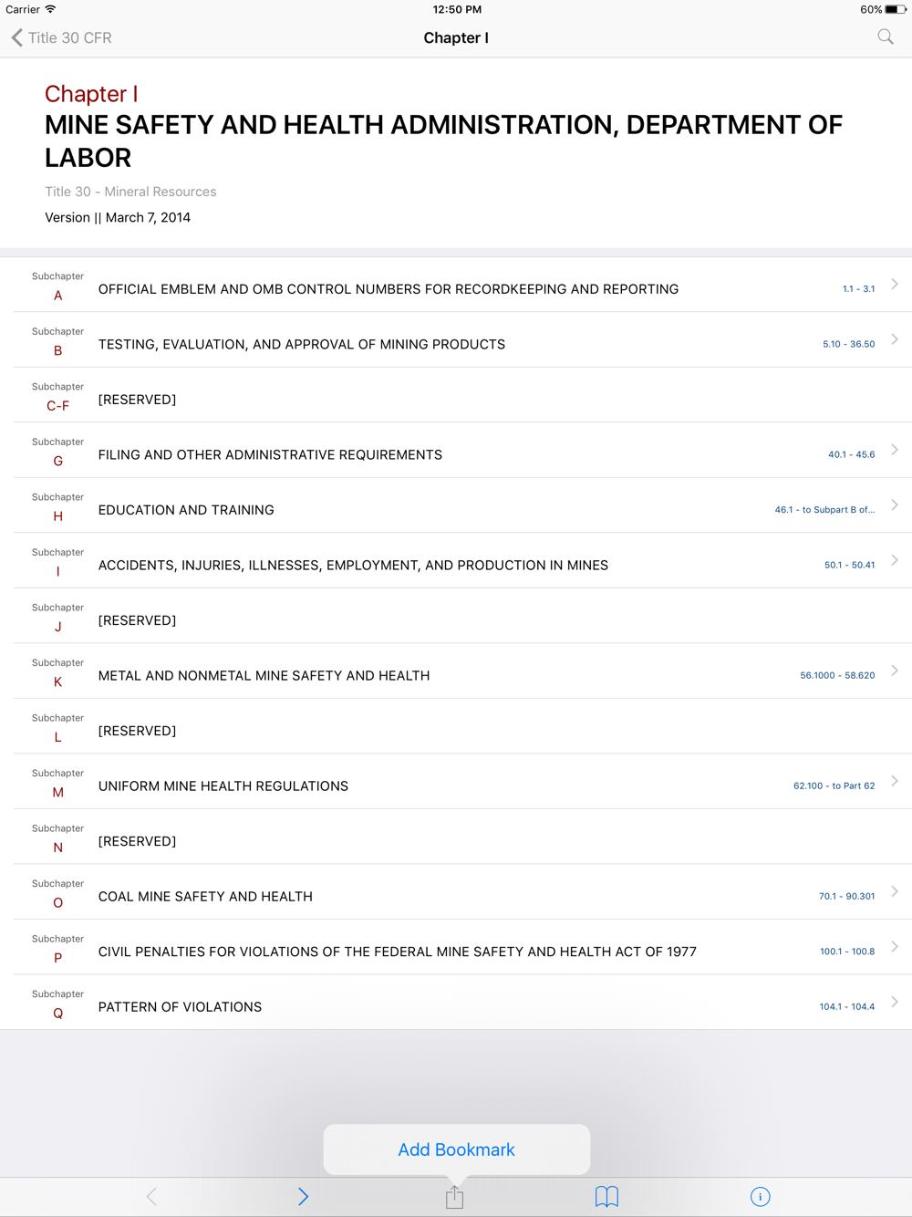Tap the [RESERVED] text in Subchapter J
The height and width of the screenshot is (1217, 912).
(137, 620)
